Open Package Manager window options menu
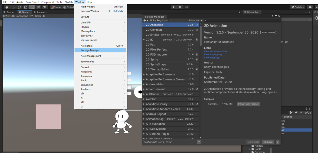 (x=272, y=16)
